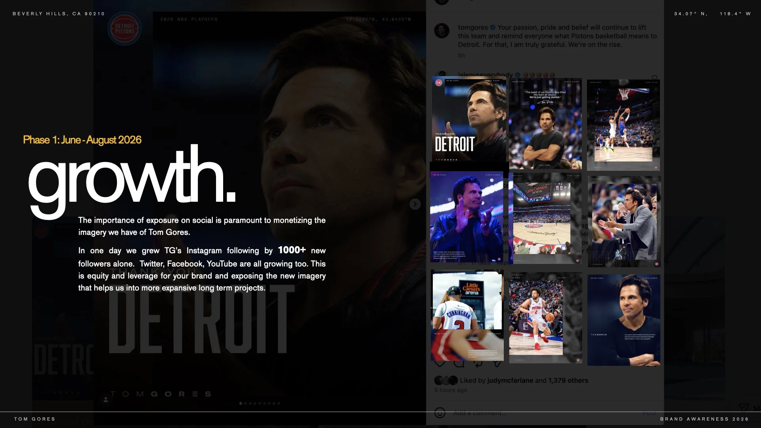Image resolution: width=761 pixels, height=428 pixels.
Task: Open the Little Caesars Arena court thumbnail
Action: click(545, 218)
